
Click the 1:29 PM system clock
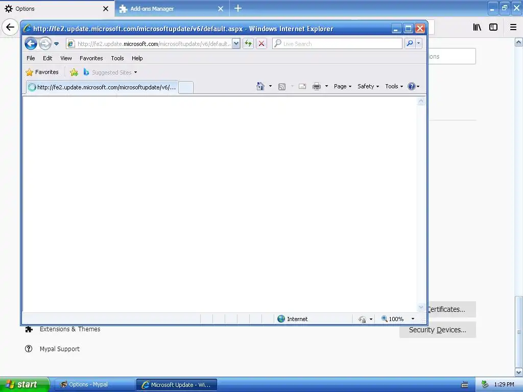pyautogui.click(x=504, y=384)
